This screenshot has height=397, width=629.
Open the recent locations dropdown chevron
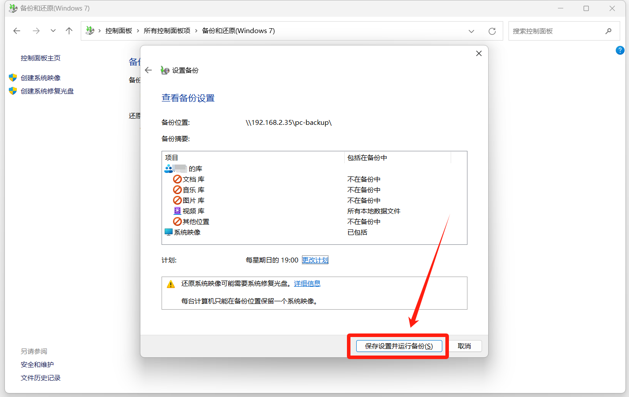coord(53,31)
